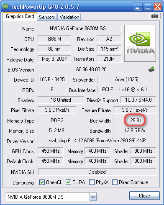The image size is (164, 205).
Task: Click the GPU Clock row Shader 900 MHz
Action: pos(143,151)
